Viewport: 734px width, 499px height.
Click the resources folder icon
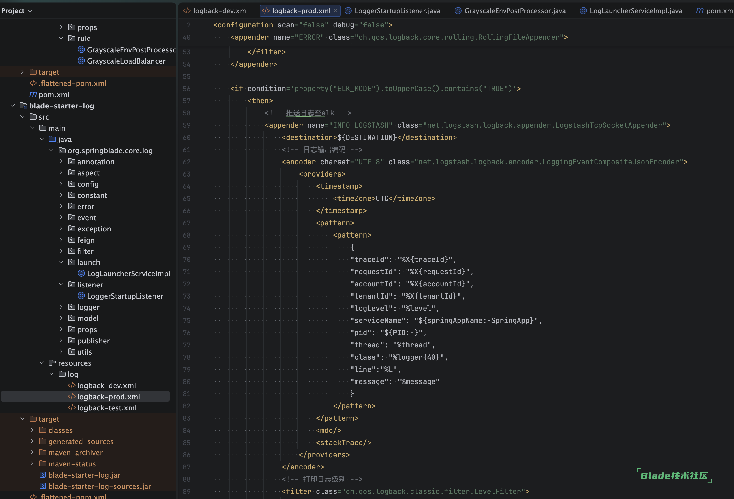tap(52, 363)
